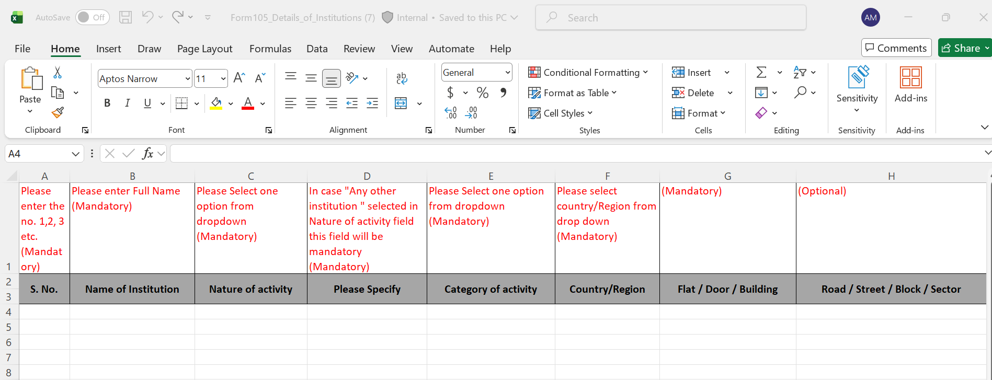Click the Delete cells button

click(693, 93)
